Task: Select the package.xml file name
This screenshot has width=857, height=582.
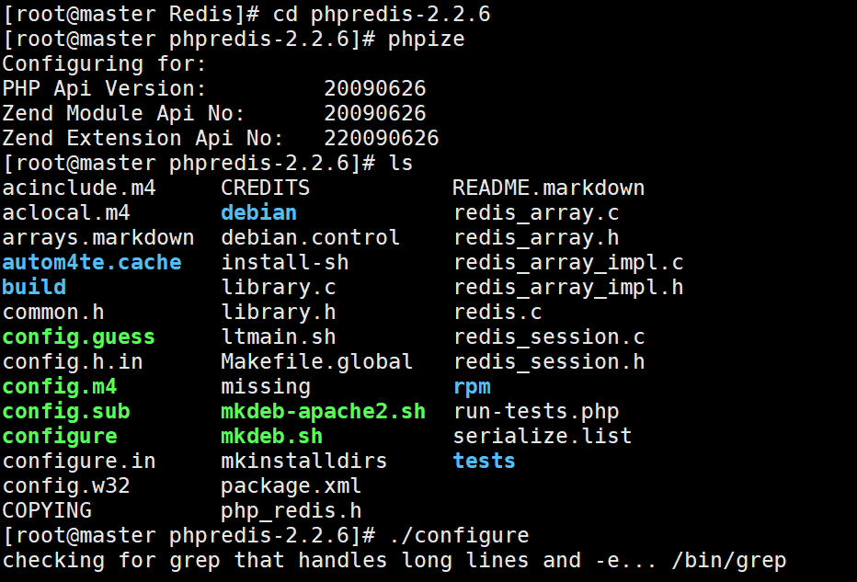Action: (x=291, y=486)
